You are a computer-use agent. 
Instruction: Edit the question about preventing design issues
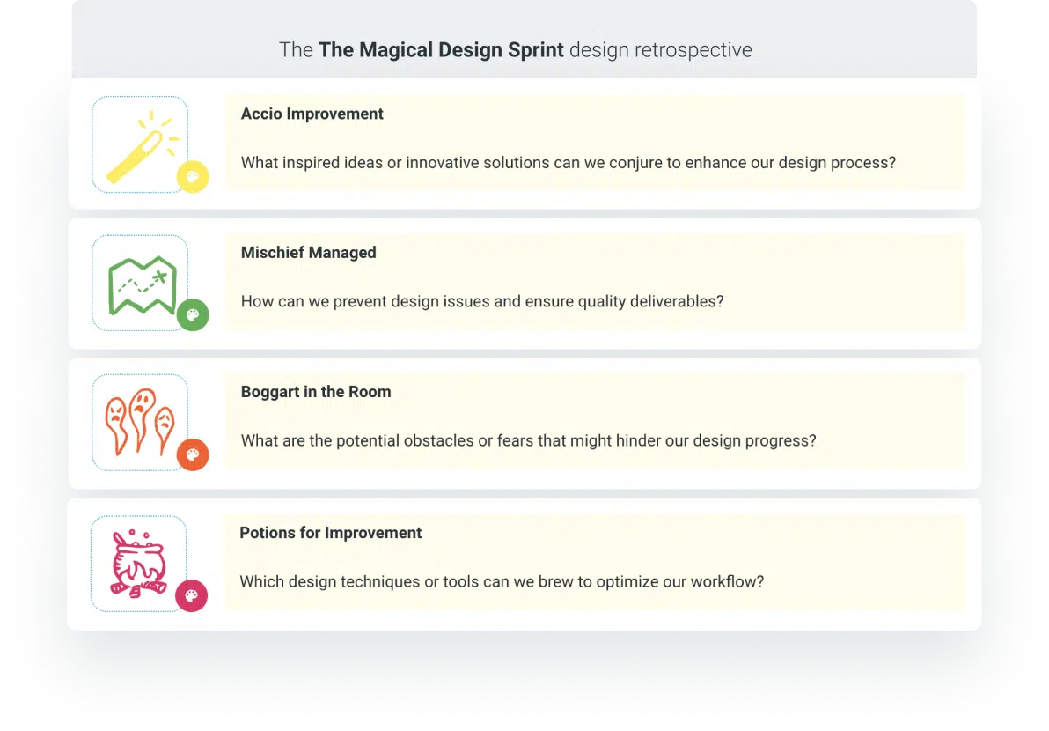[482, 301]
